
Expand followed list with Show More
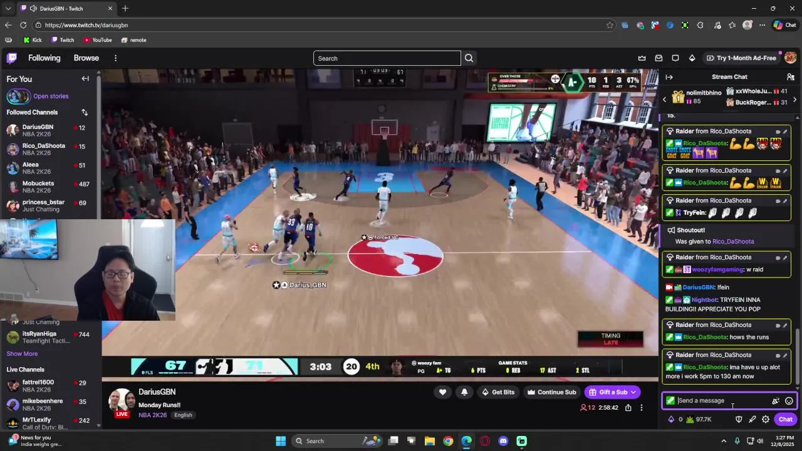point(22,354)
